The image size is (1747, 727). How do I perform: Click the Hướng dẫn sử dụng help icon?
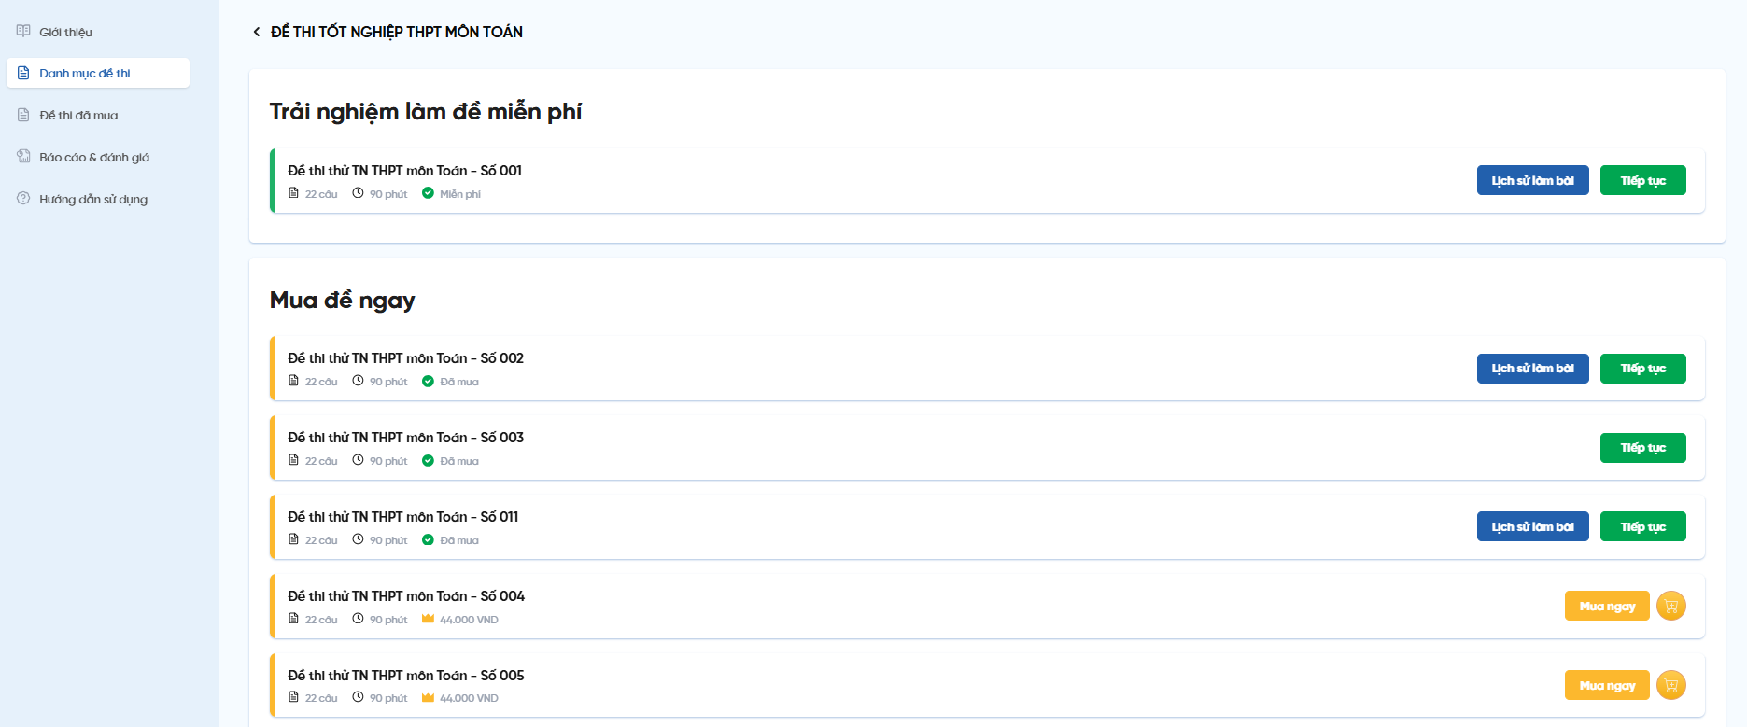click(23, 199)
